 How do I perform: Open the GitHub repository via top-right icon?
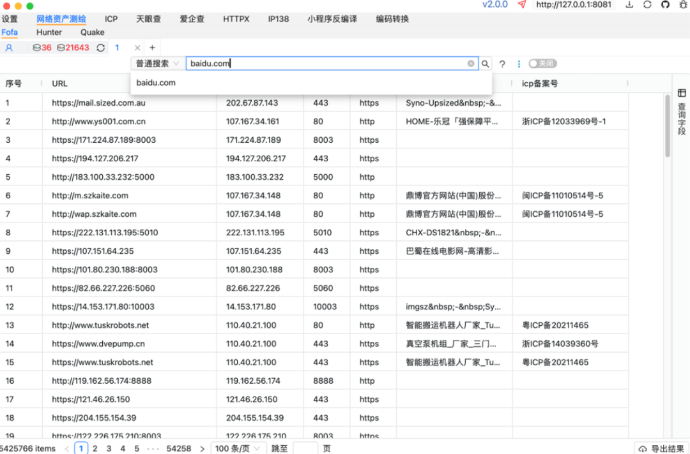(x=664, y=4)
